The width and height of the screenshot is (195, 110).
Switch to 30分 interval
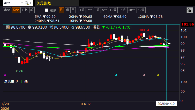[132, 10]
